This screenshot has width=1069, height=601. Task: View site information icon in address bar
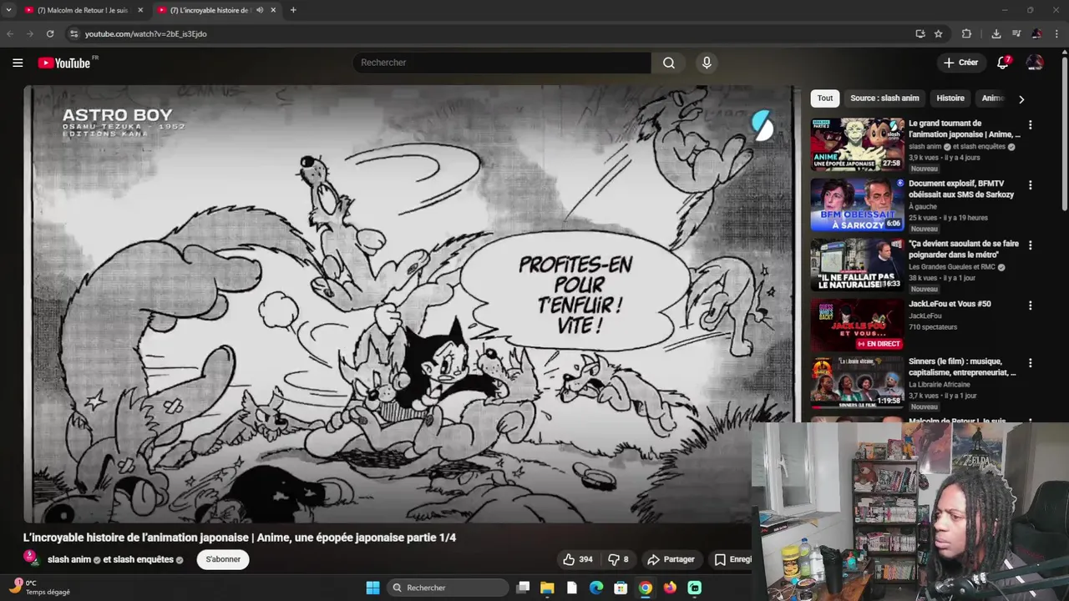73,33
